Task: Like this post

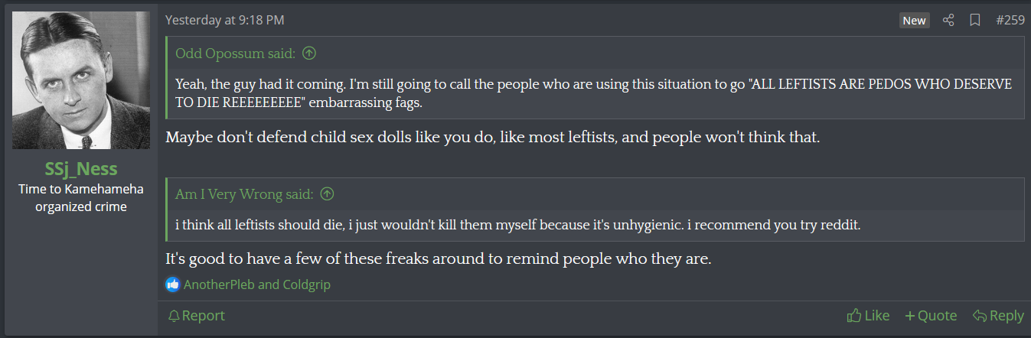Action: coord(868,316)
